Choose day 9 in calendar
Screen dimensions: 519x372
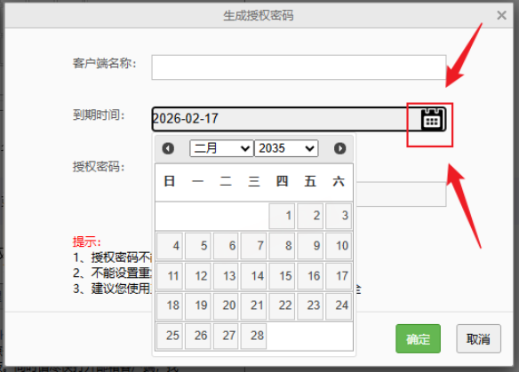coord(310,246)
